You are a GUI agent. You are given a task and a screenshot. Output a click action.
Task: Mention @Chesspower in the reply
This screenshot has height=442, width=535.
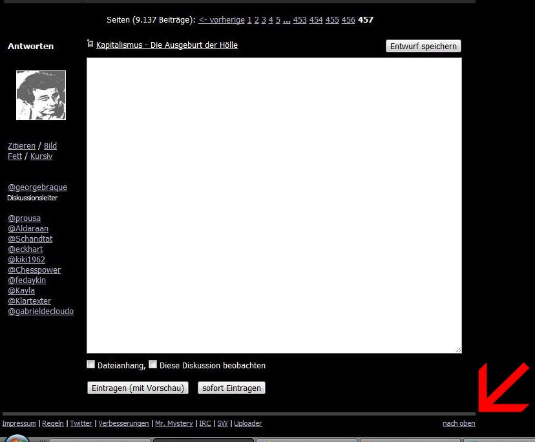pyautogui.click(x=34, y=269)
